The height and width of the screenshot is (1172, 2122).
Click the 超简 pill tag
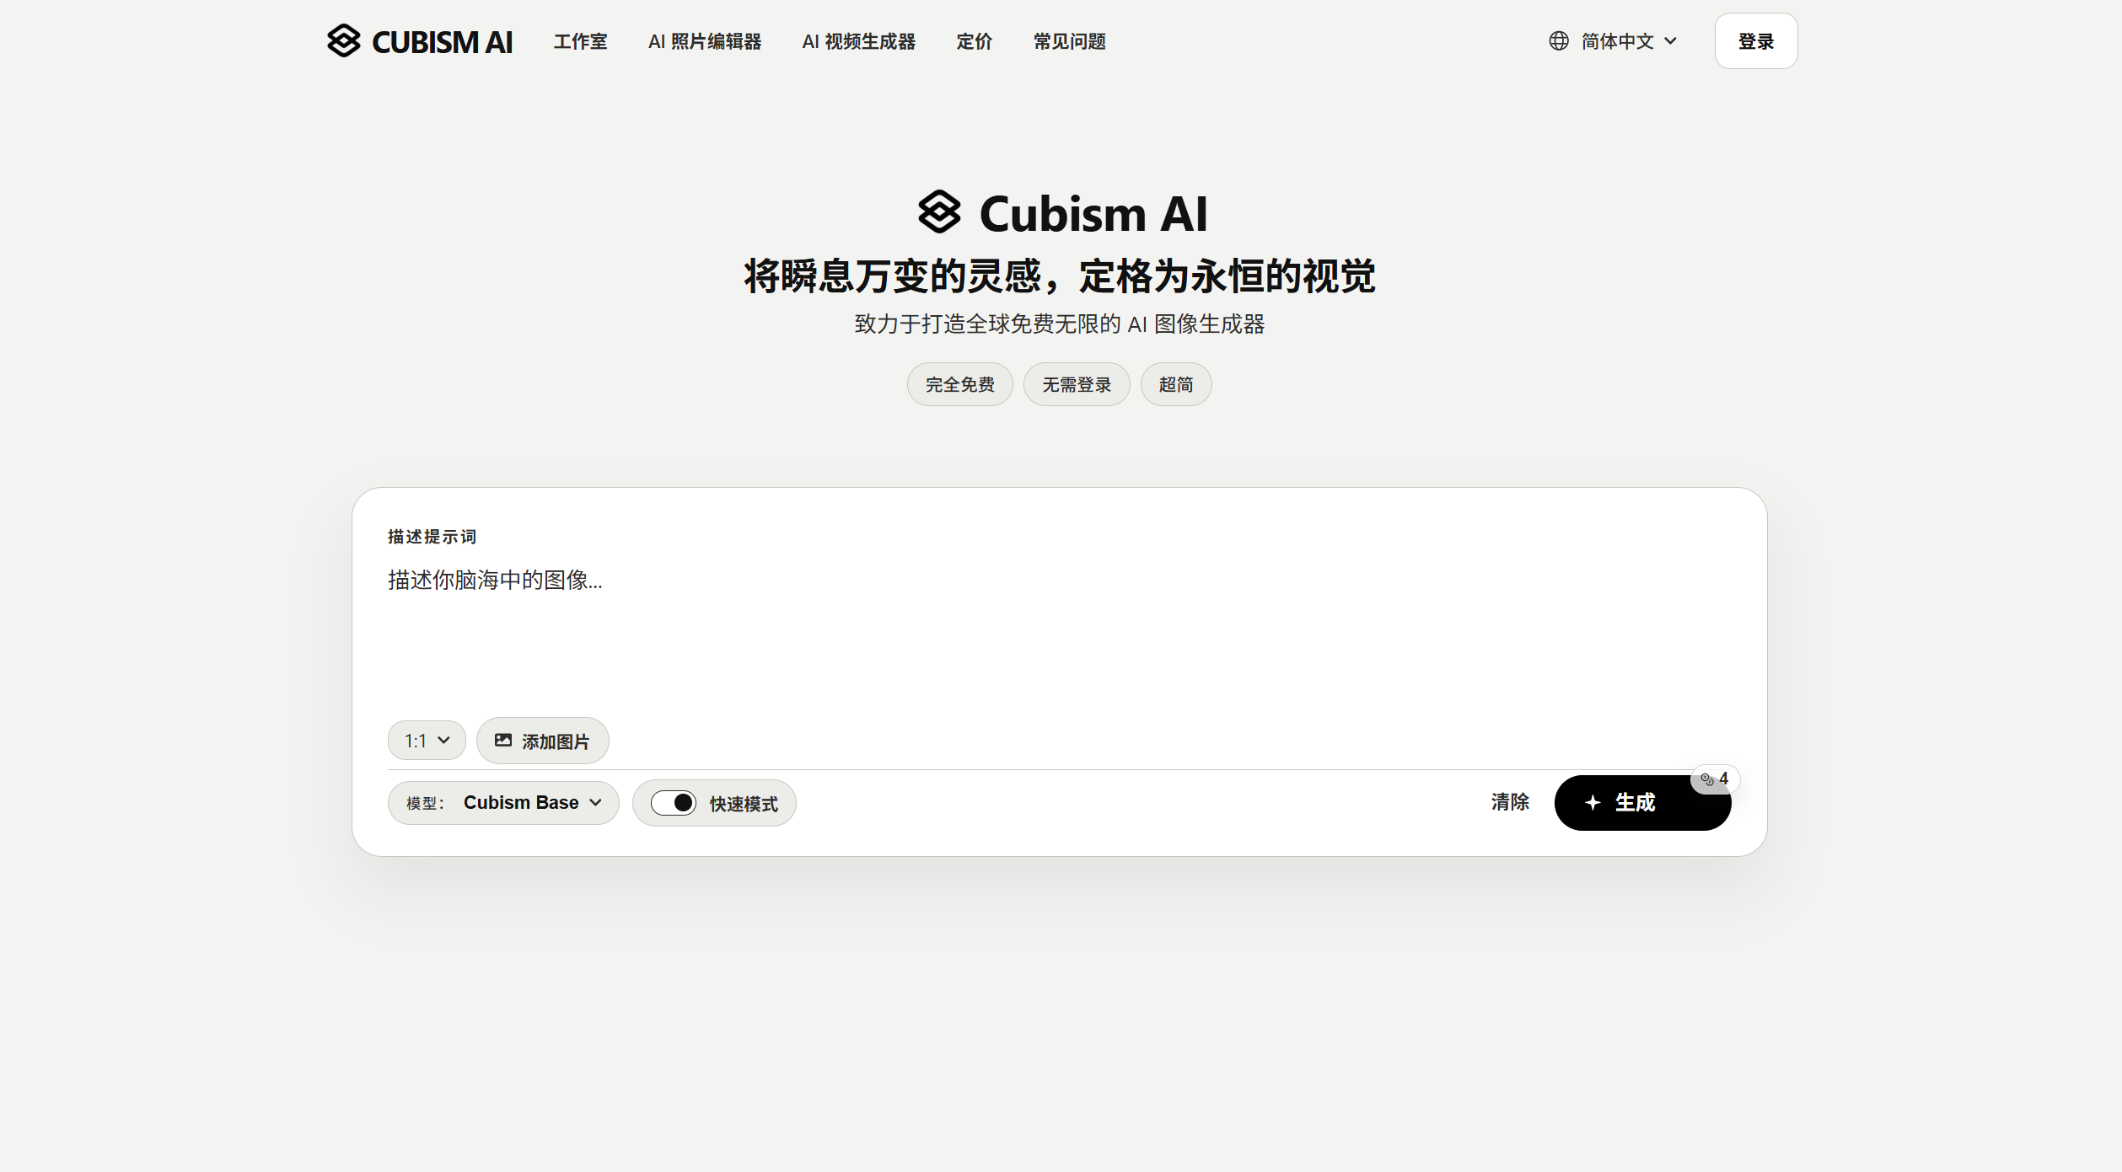pyautogui.click(x=1175, y=383)
